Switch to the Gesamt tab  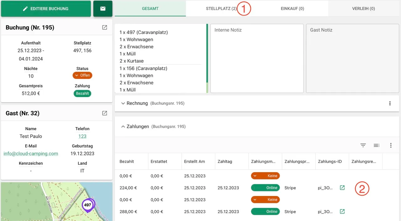tap(150, 8)
